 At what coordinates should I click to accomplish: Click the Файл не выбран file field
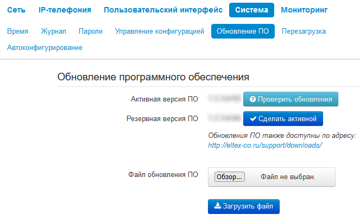[x=288, y=177]
